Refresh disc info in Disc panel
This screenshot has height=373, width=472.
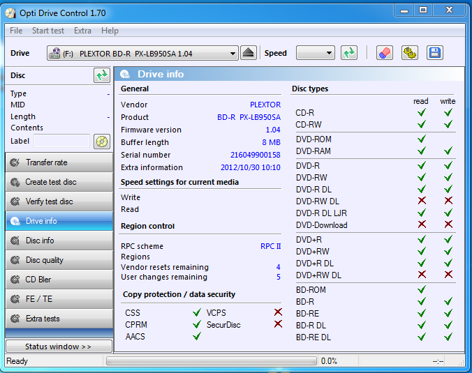pos(102,75)
